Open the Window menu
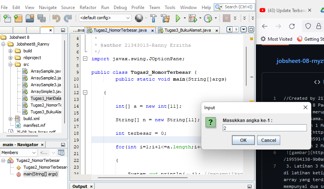Image resolution: width=324 pixels, height=189 pixels. 188,8
